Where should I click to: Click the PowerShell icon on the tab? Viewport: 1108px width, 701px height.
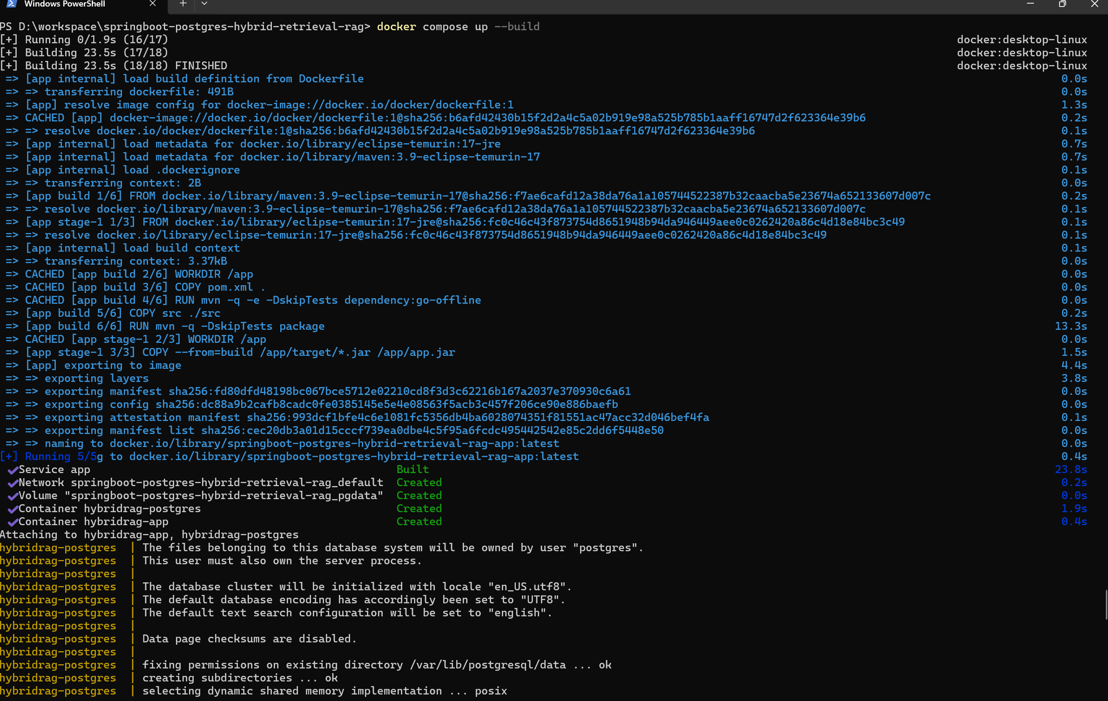(10, 4)
